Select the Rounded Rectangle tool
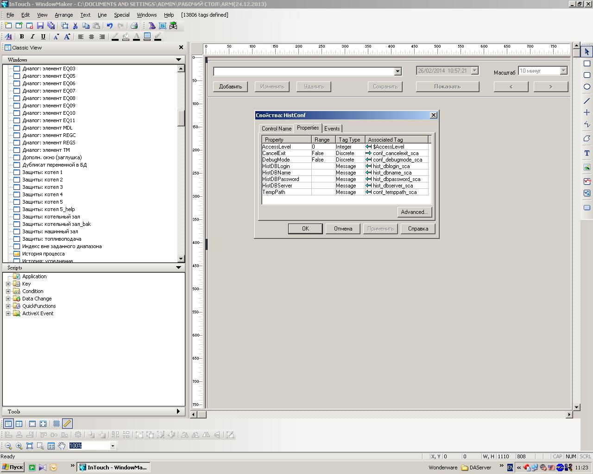The height and width of the screenshot is (474, 593). tap(587, 75)
